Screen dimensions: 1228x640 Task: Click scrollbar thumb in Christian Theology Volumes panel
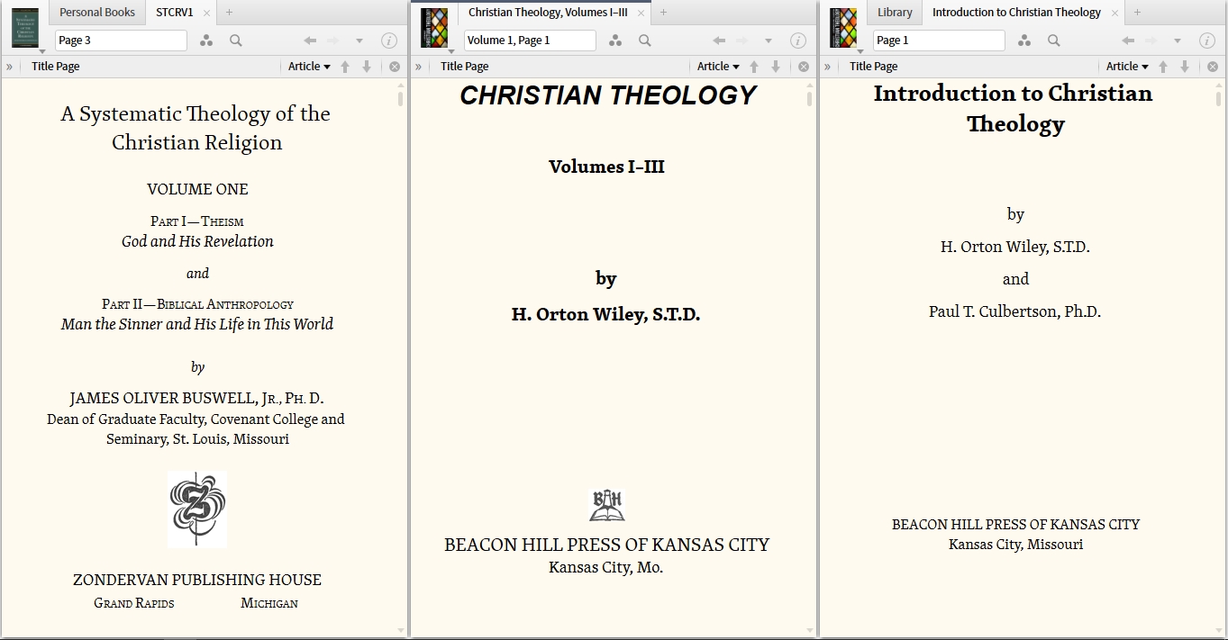tap(809, 98)
